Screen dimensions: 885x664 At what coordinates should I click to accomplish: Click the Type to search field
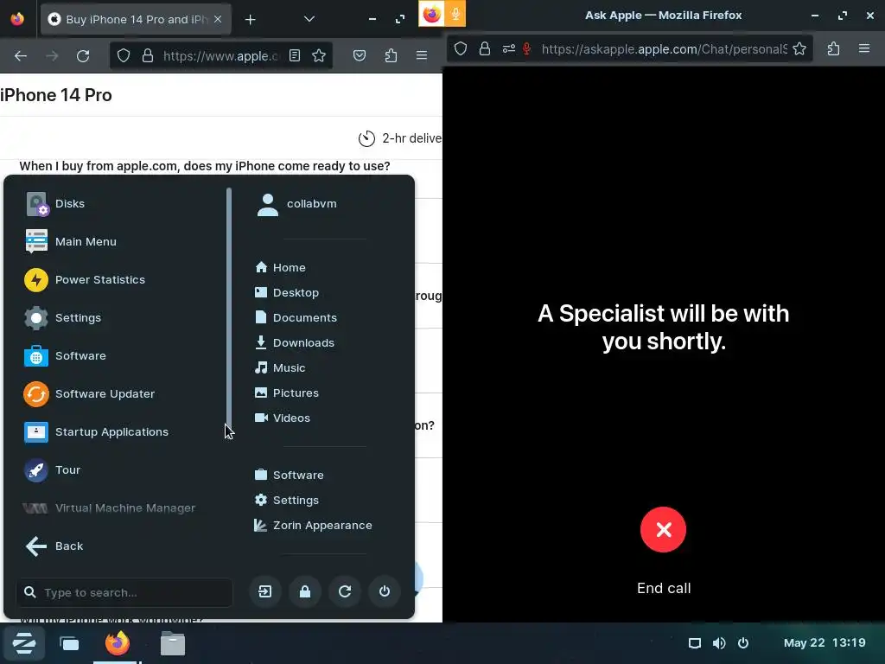[x=124, y=592]
